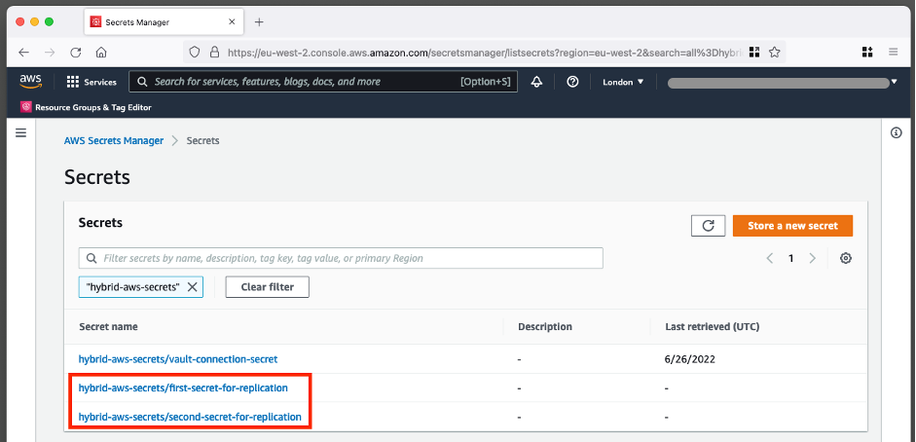916x442 pixels.
Task: Remove the "hybrid-aws-secrets" filter chip
Action: (192, 287)
